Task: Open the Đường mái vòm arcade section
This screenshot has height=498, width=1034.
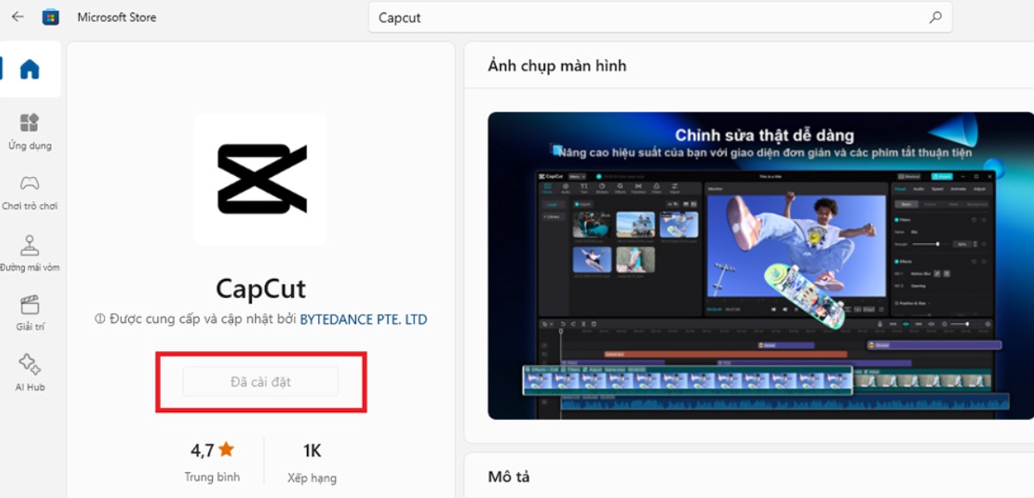Action: point(30,253)
